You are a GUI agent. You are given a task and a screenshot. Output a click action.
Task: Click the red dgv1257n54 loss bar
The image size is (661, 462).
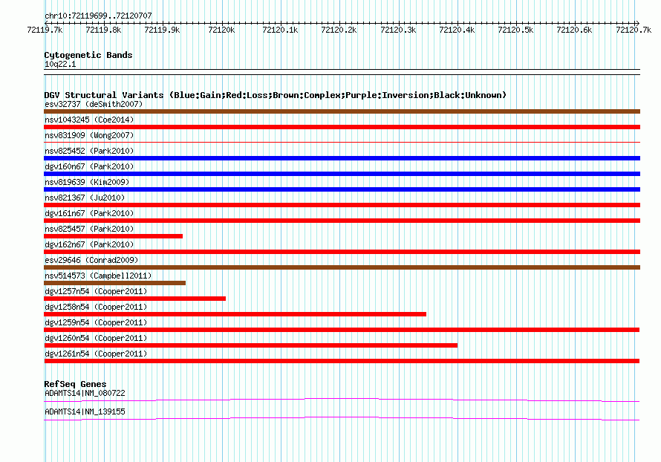(135, 299)
